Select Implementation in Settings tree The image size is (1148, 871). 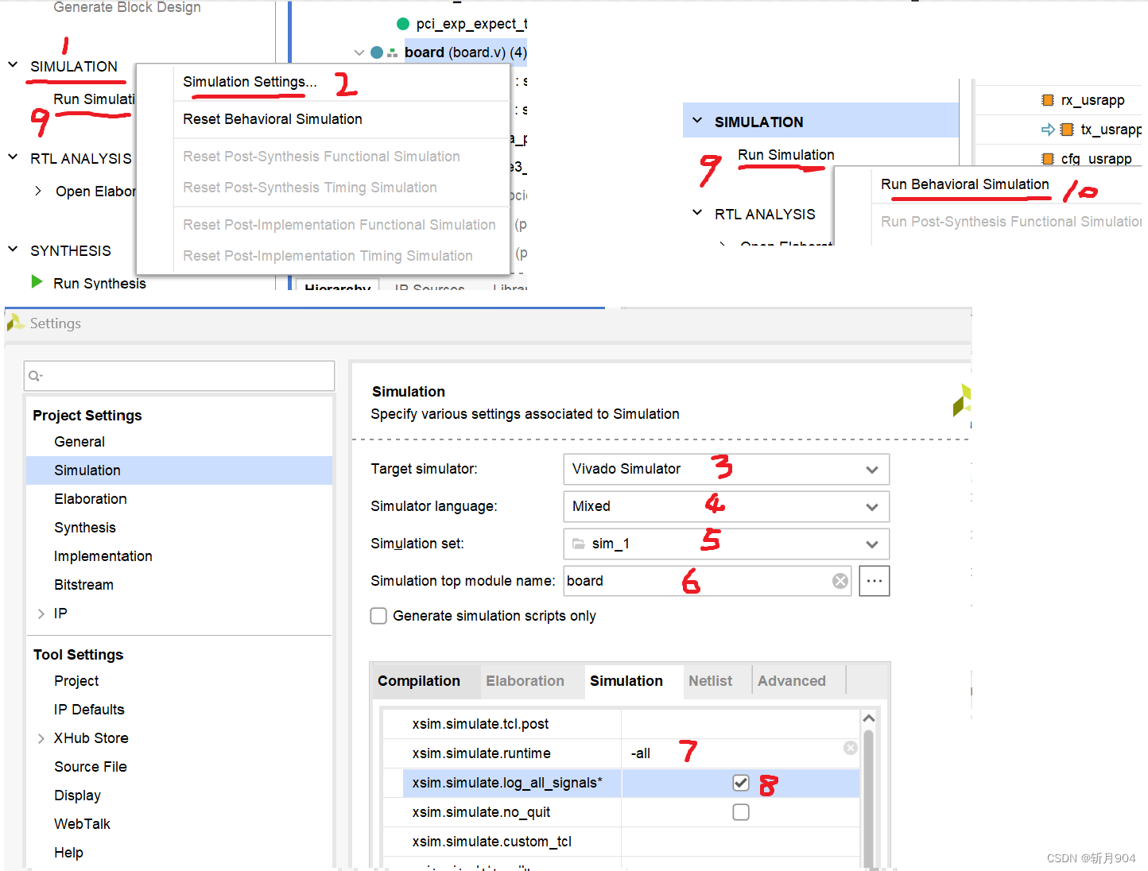tap(103, 556)
